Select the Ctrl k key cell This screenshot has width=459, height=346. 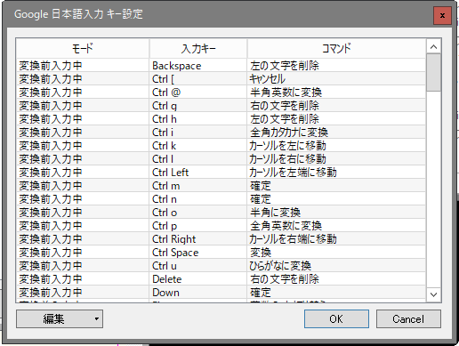pyautogui.click(x=198, y=146)
